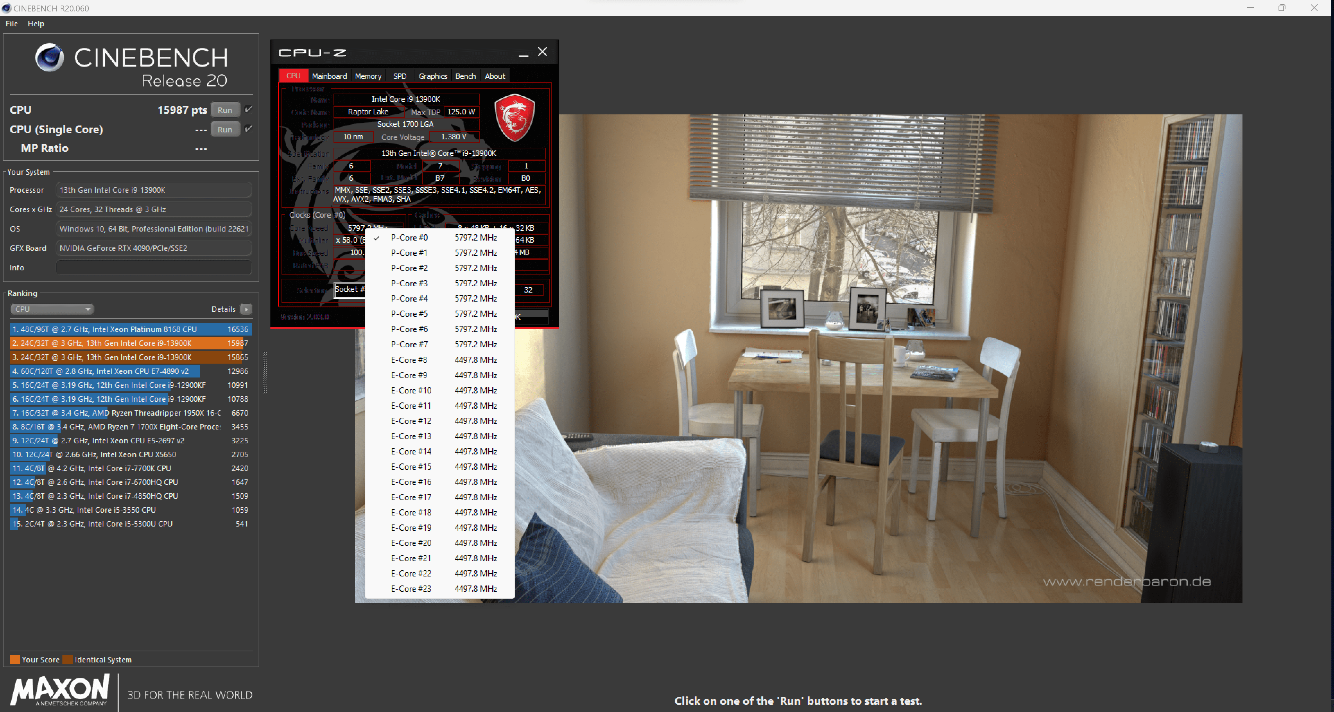Click the Cinebench app icon in the title bar
Viewport: 1334px width, 712px height.
(x=6, y=8)
